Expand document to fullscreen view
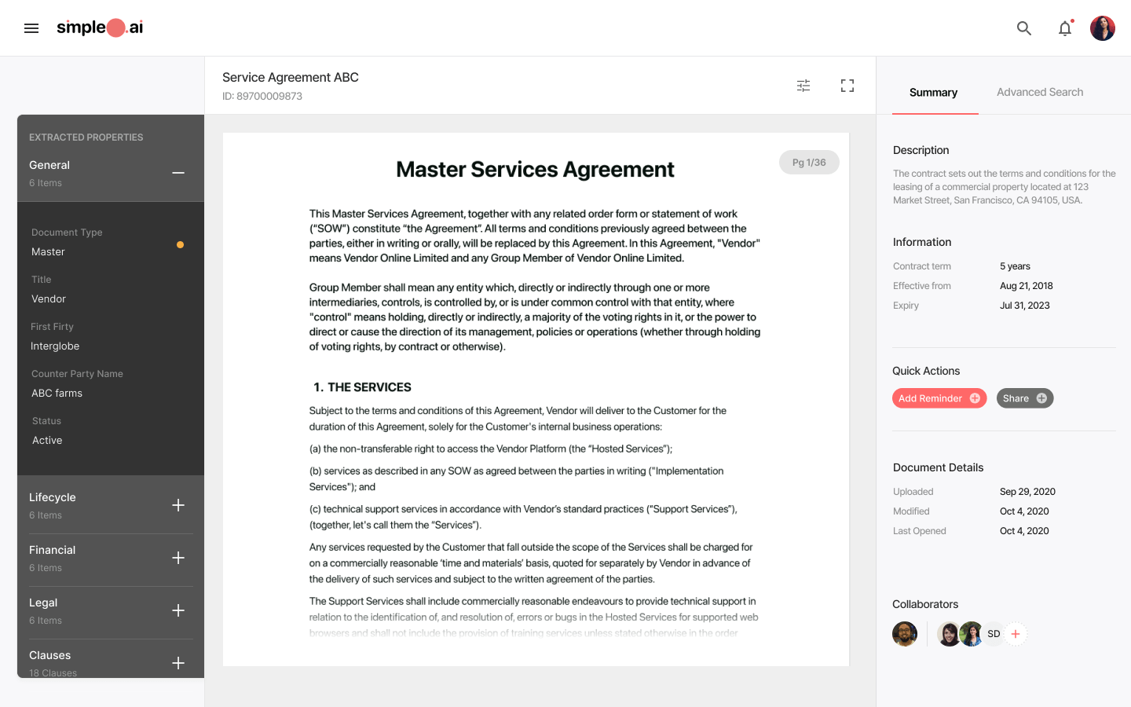Screen dimensions: 1131x707 coord(847,85)
